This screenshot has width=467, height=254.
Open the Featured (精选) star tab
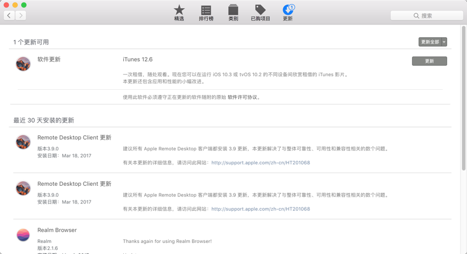(179, 13)
